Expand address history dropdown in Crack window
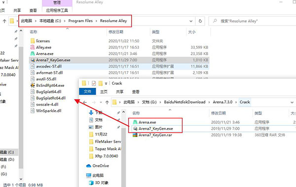This screenshot has height=187, width=296. coord(292,102)
